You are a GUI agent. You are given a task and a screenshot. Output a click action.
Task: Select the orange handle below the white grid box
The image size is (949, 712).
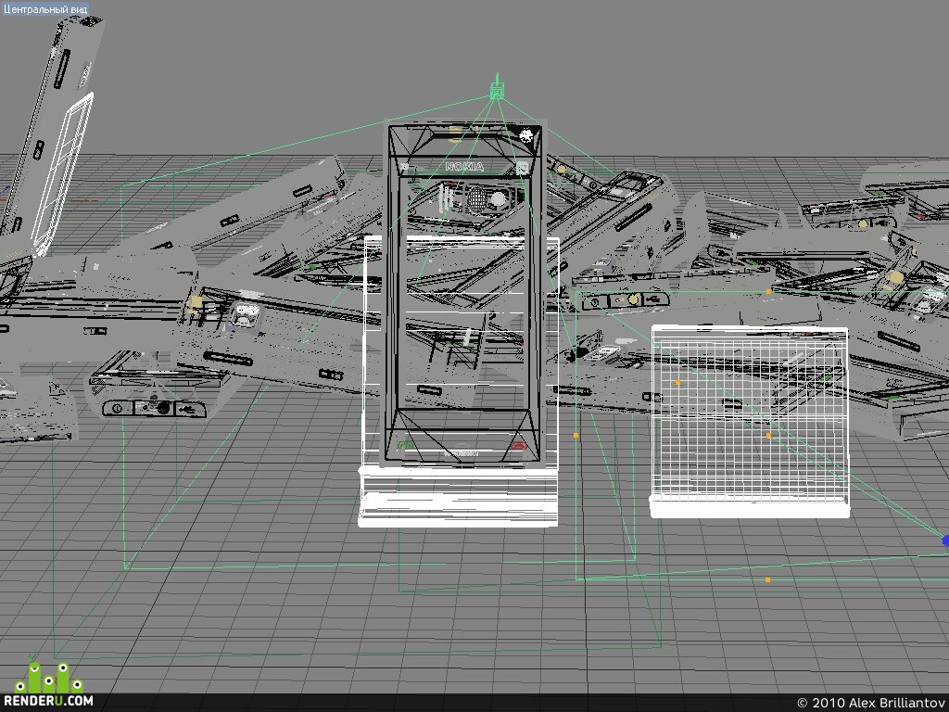[x=767, y=580]
